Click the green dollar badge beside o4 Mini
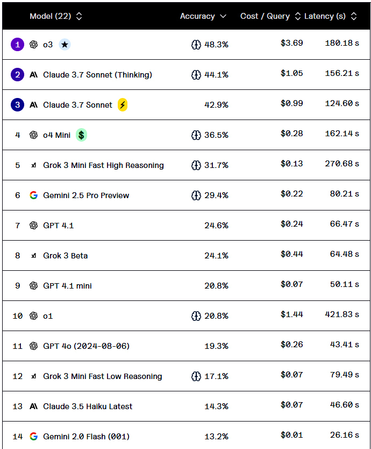The width and height of the screenshot is (371, 449). point(81,135)
